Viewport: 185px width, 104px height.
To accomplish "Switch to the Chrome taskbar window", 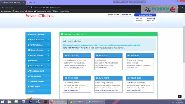I will [77, 102].
